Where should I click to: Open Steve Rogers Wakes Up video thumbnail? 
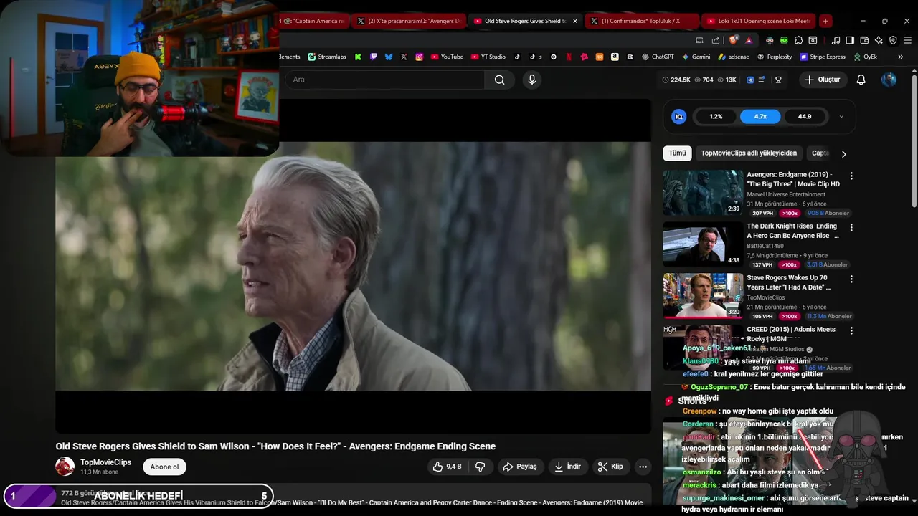pyautogui.click(x=703, y=296)
